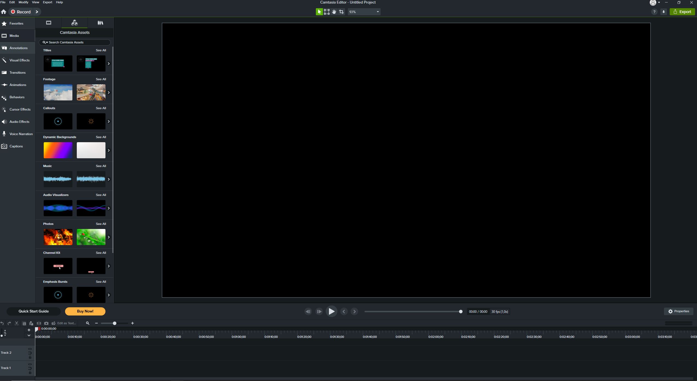Select Transitions in the sidebar
The width and height of the screenshot is (697, 381).
pyautogui.click(x=17, y=73)
